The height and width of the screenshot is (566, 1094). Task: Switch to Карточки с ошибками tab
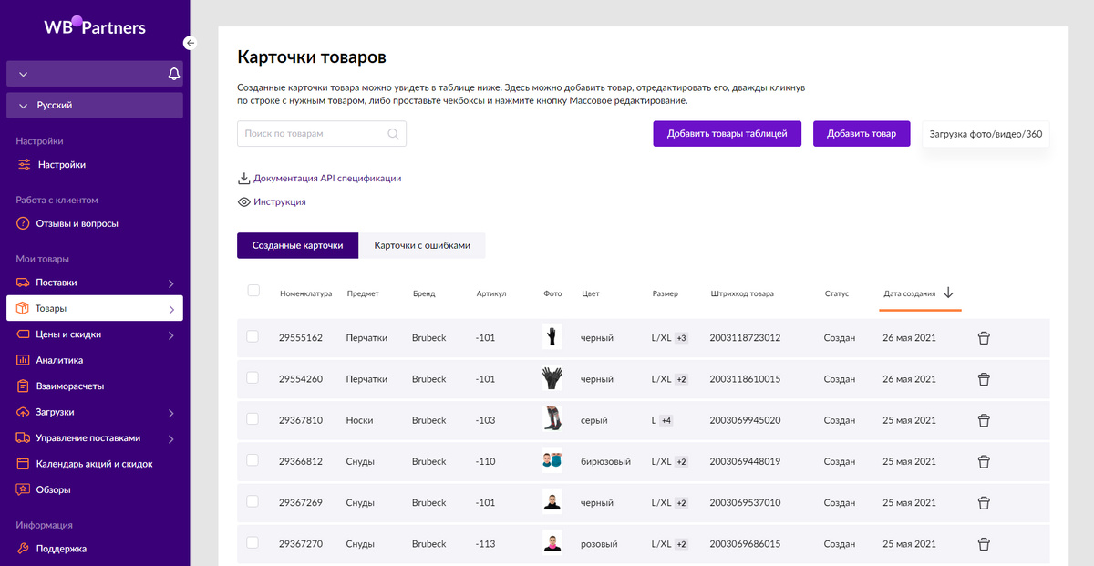click(422, 245)
